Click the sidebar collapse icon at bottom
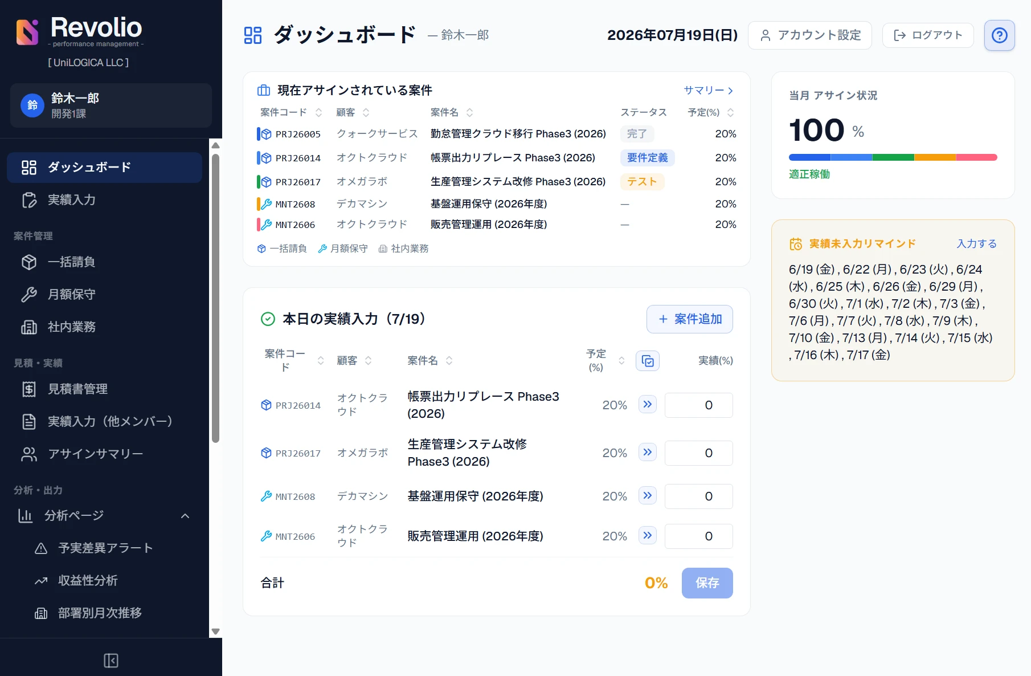This screenshot has width=1031, height=676. pos(111,661)
